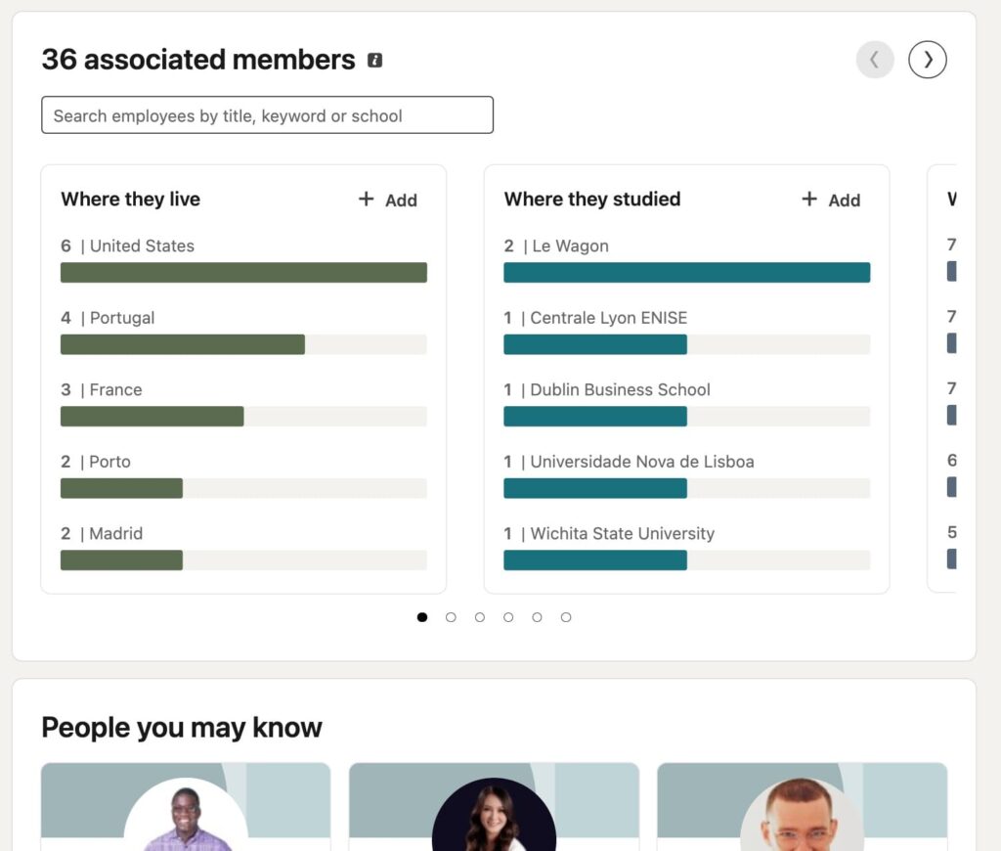This screenshot has height=851, width=1001.
Task: Click the '36 associated members' heading
Action: tap(198, 60)
